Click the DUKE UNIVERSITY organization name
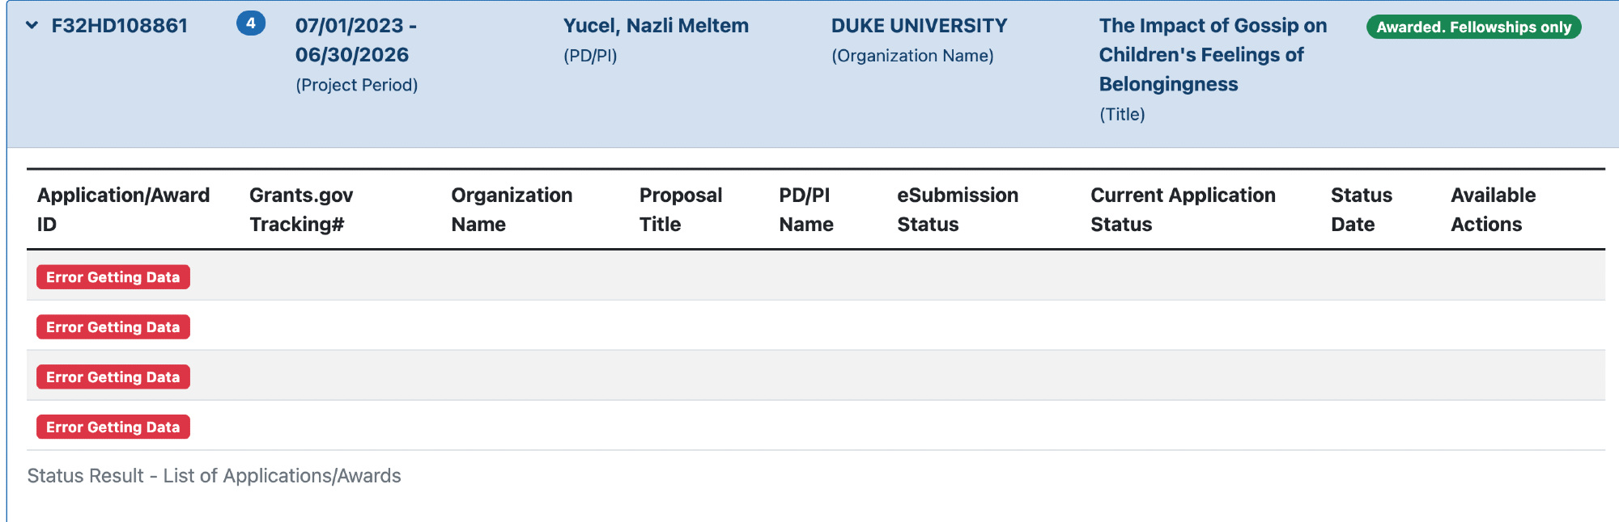 919,26
